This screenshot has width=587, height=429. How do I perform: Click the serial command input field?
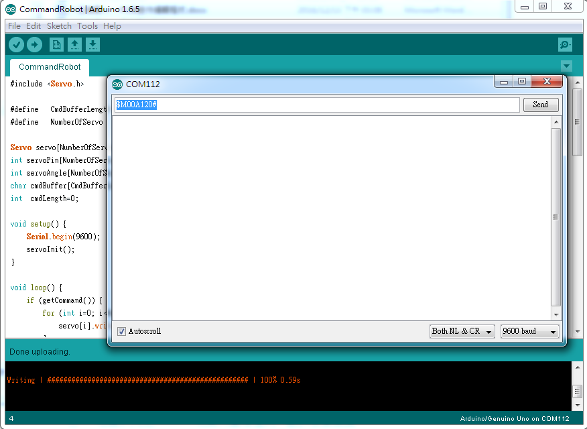pos(317,105)
